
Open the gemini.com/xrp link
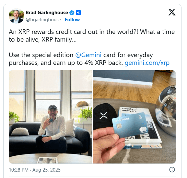[147, 63]
